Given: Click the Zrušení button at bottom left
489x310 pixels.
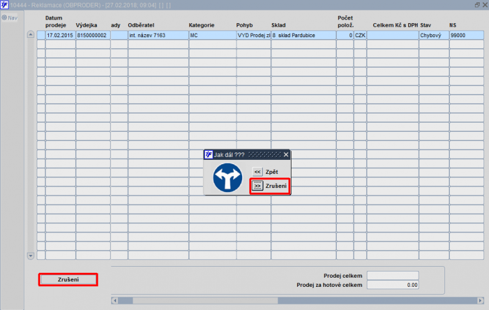Looking at the screenshot, I should [68, 279].
